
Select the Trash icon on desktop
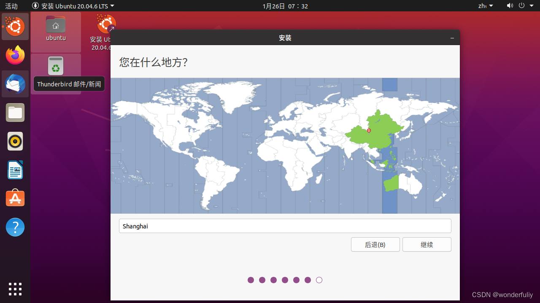tap(56, 67)
